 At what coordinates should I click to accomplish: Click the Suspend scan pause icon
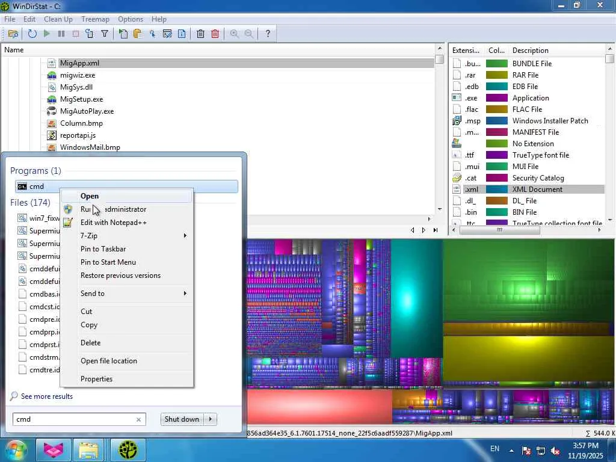(61, 34)
